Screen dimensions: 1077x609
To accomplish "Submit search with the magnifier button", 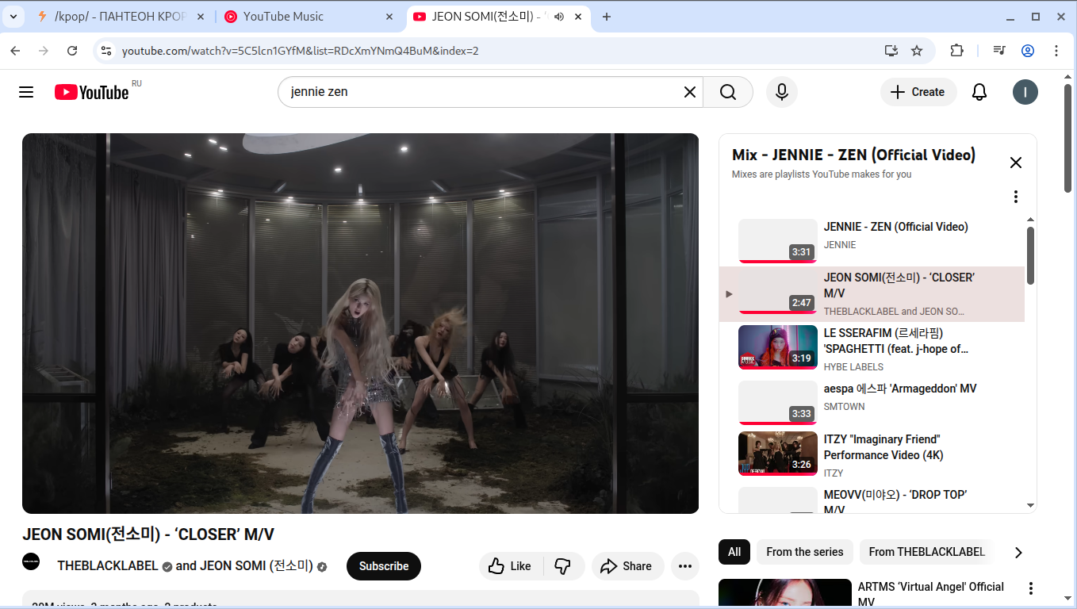I will 728,92.
